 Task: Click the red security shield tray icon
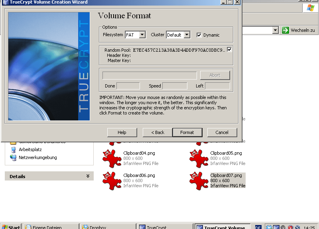pos(290,227)
